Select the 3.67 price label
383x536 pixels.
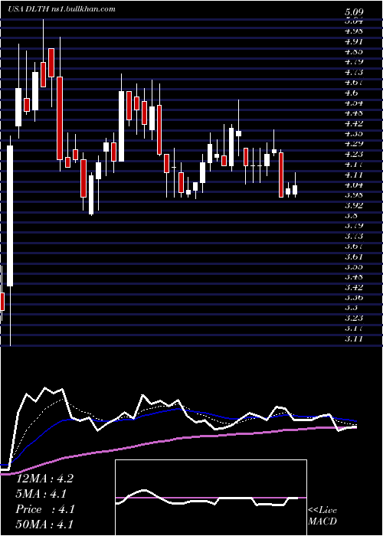pos(354,247)
